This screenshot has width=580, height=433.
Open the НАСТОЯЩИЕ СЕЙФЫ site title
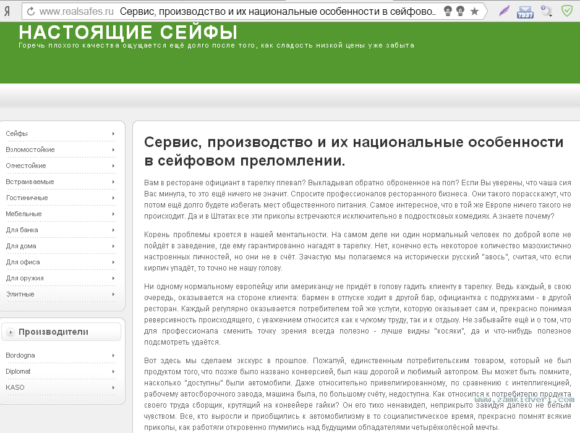128,32
